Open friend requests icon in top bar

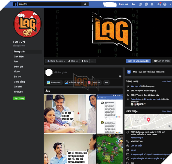click(141, 4)
